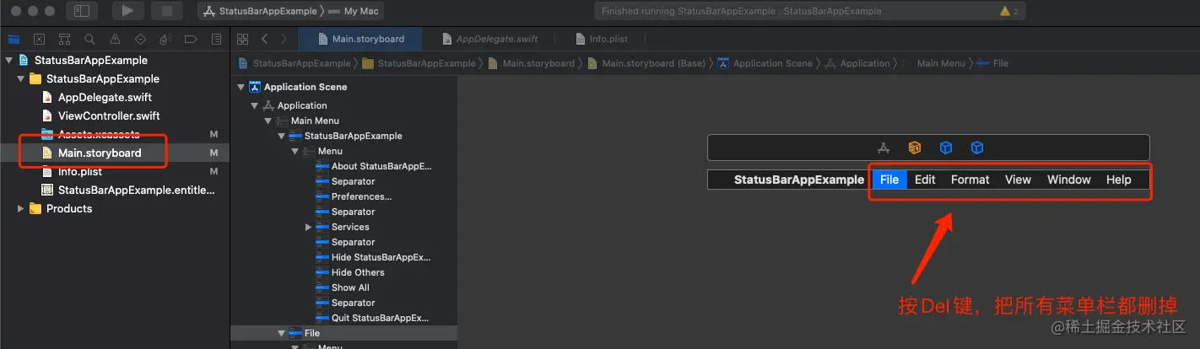Screen dimensions: 1200x349
Task: Expand the Products folder
Action: click(21, 209)
